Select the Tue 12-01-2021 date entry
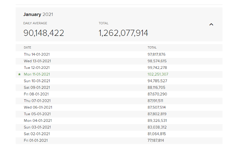Viewport: 231px width, 150px height. click(37, 68)
